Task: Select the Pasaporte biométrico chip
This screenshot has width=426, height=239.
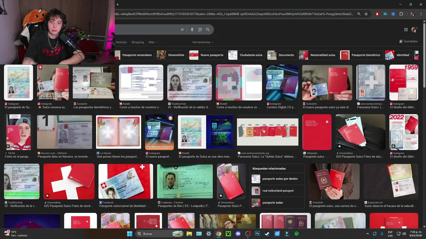Action: pyautogui.click(x=361, y=55)
